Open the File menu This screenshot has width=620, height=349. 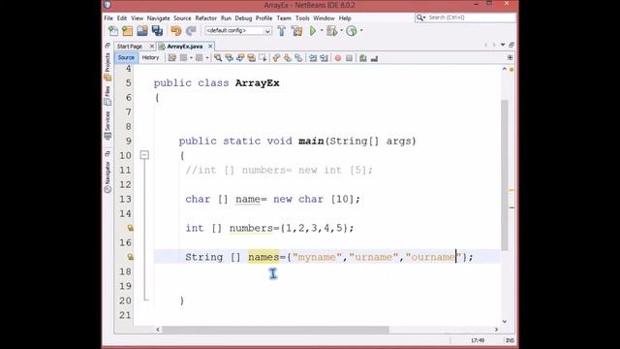pos(108,18)
